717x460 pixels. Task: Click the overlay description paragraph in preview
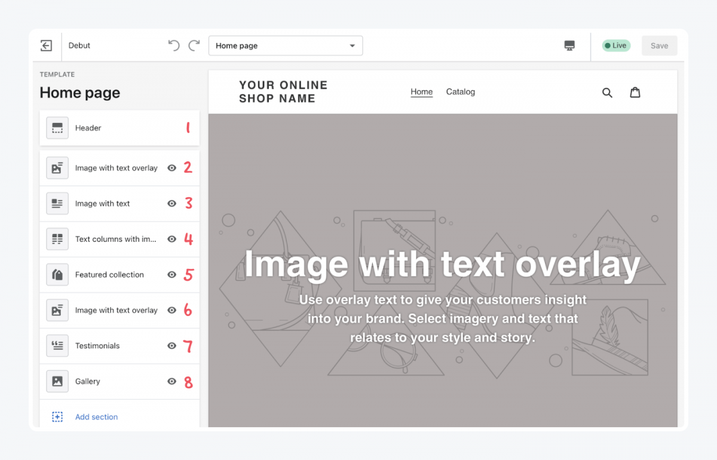[x=442, y=318]
